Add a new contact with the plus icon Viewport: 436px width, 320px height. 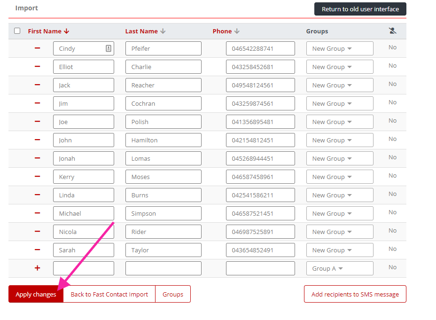[x=37, y=268]
